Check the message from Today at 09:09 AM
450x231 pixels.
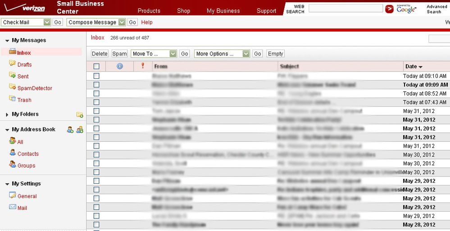coord(96,85)
